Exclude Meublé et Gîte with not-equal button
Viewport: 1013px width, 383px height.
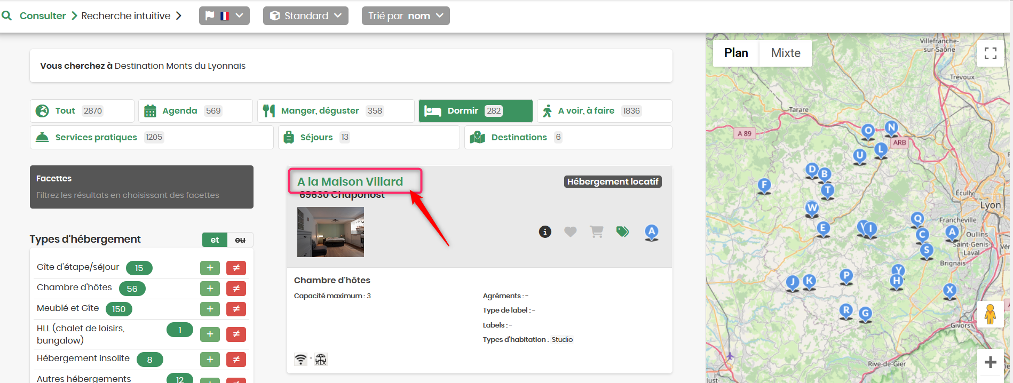tap(236, 309)
